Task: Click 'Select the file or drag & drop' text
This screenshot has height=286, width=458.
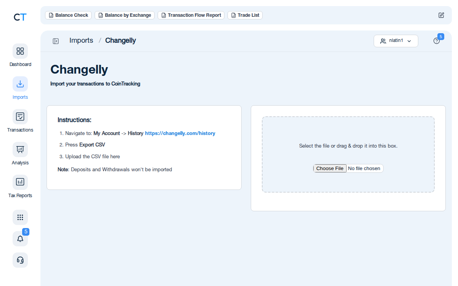Action: click(x=348, y=146)
